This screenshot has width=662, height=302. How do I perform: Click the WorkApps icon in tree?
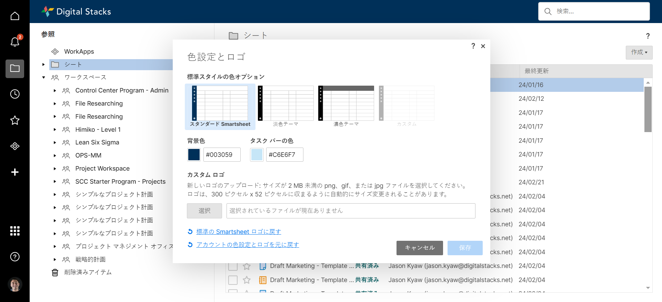pos(55,52)
